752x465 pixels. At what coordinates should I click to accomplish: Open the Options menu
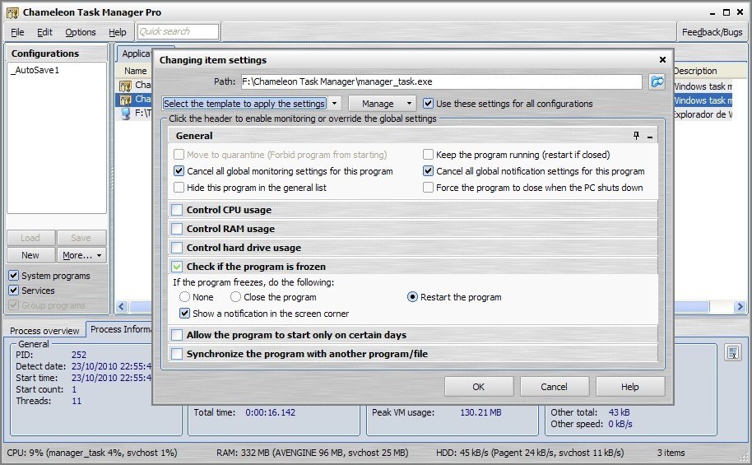point(81,32)
